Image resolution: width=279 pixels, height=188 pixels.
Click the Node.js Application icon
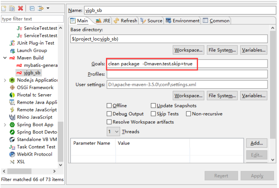click(x=12, y=80)
